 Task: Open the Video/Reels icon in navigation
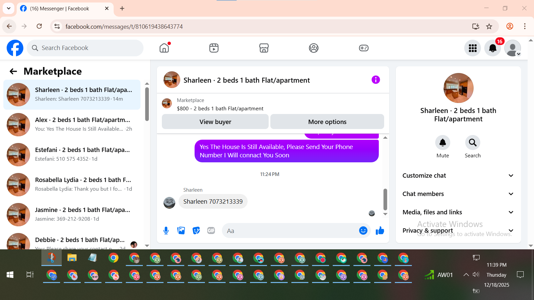pos(214,48)
